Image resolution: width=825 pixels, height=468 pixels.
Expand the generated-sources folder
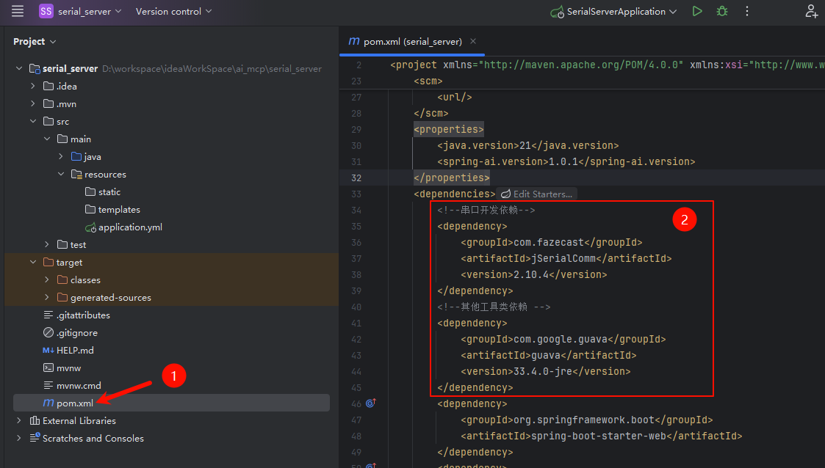[x=47, y=297]
